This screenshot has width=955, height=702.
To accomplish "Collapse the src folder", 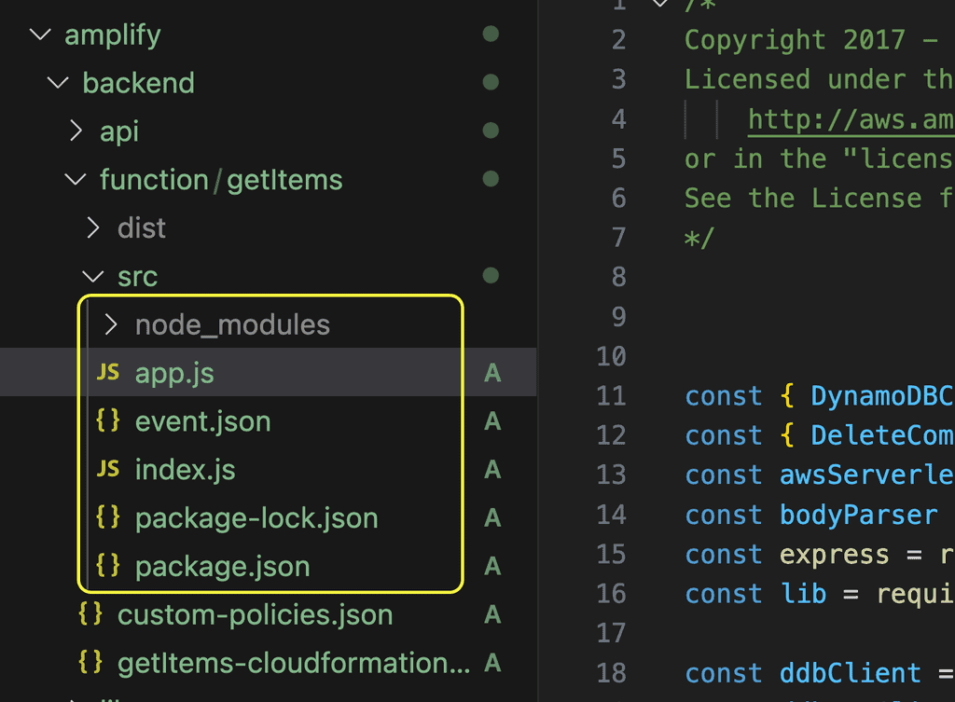I will pyautogui.click(x=93, y=277).
